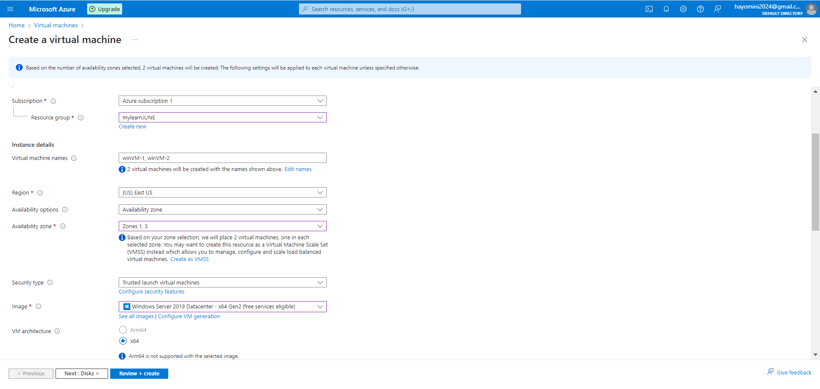Viewport: 820px width, 389px height.
Task: Click the top bar feedback icon
Action: pyautogui.click(x=717, y=9)
